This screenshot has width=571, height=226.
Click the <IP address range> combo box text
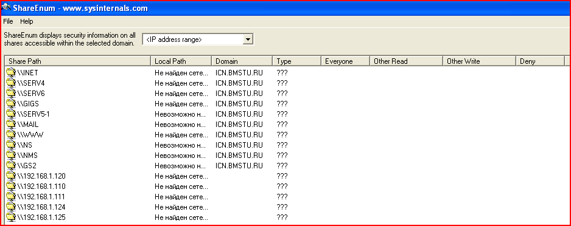pos(174,39)
